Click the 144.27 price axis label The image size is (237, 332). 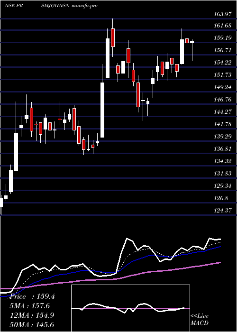(x=222, y=111)
